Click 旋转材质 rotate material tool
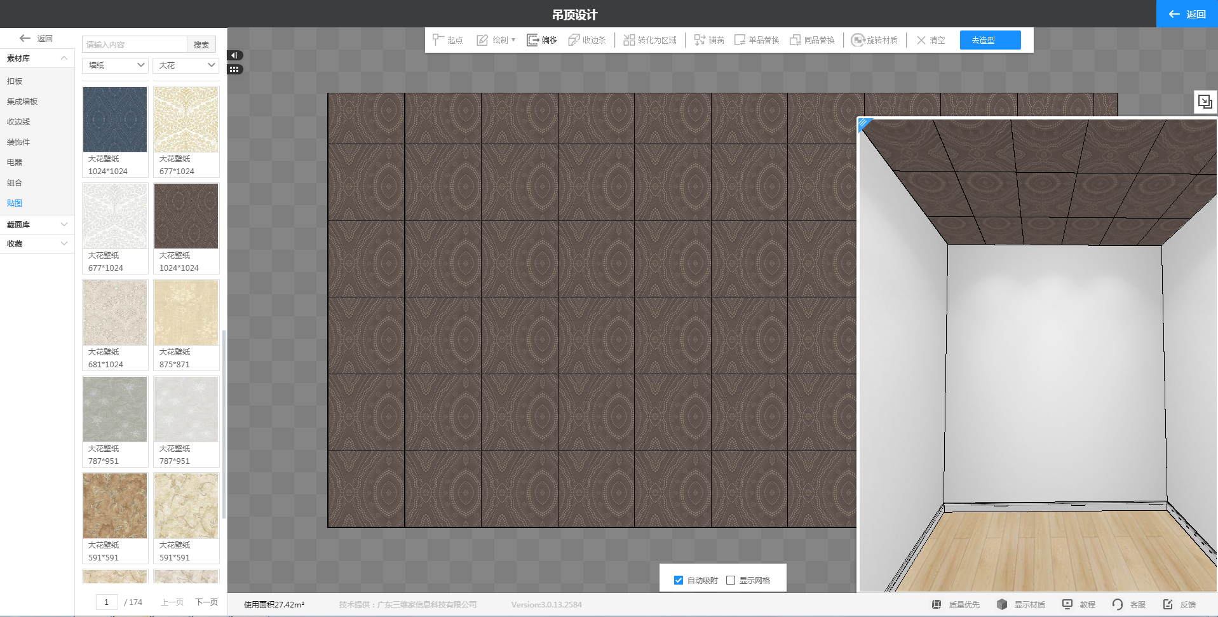1218x617 pixels. (874, 40)
